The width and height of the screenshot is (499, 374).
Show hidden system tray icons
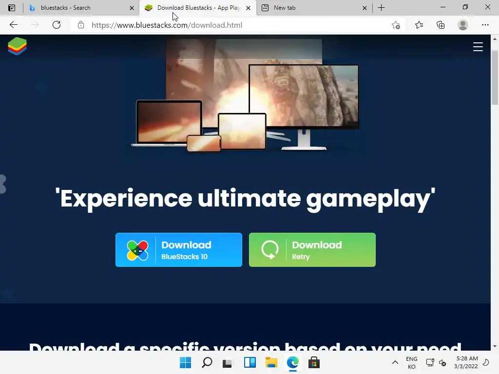tap(395, 362)
